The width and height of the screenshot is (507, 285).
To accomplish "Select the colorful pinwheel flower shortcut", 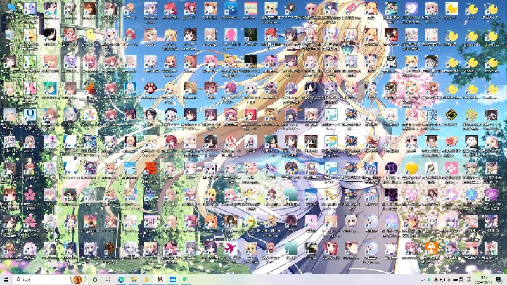I will (x=90, y=115).
